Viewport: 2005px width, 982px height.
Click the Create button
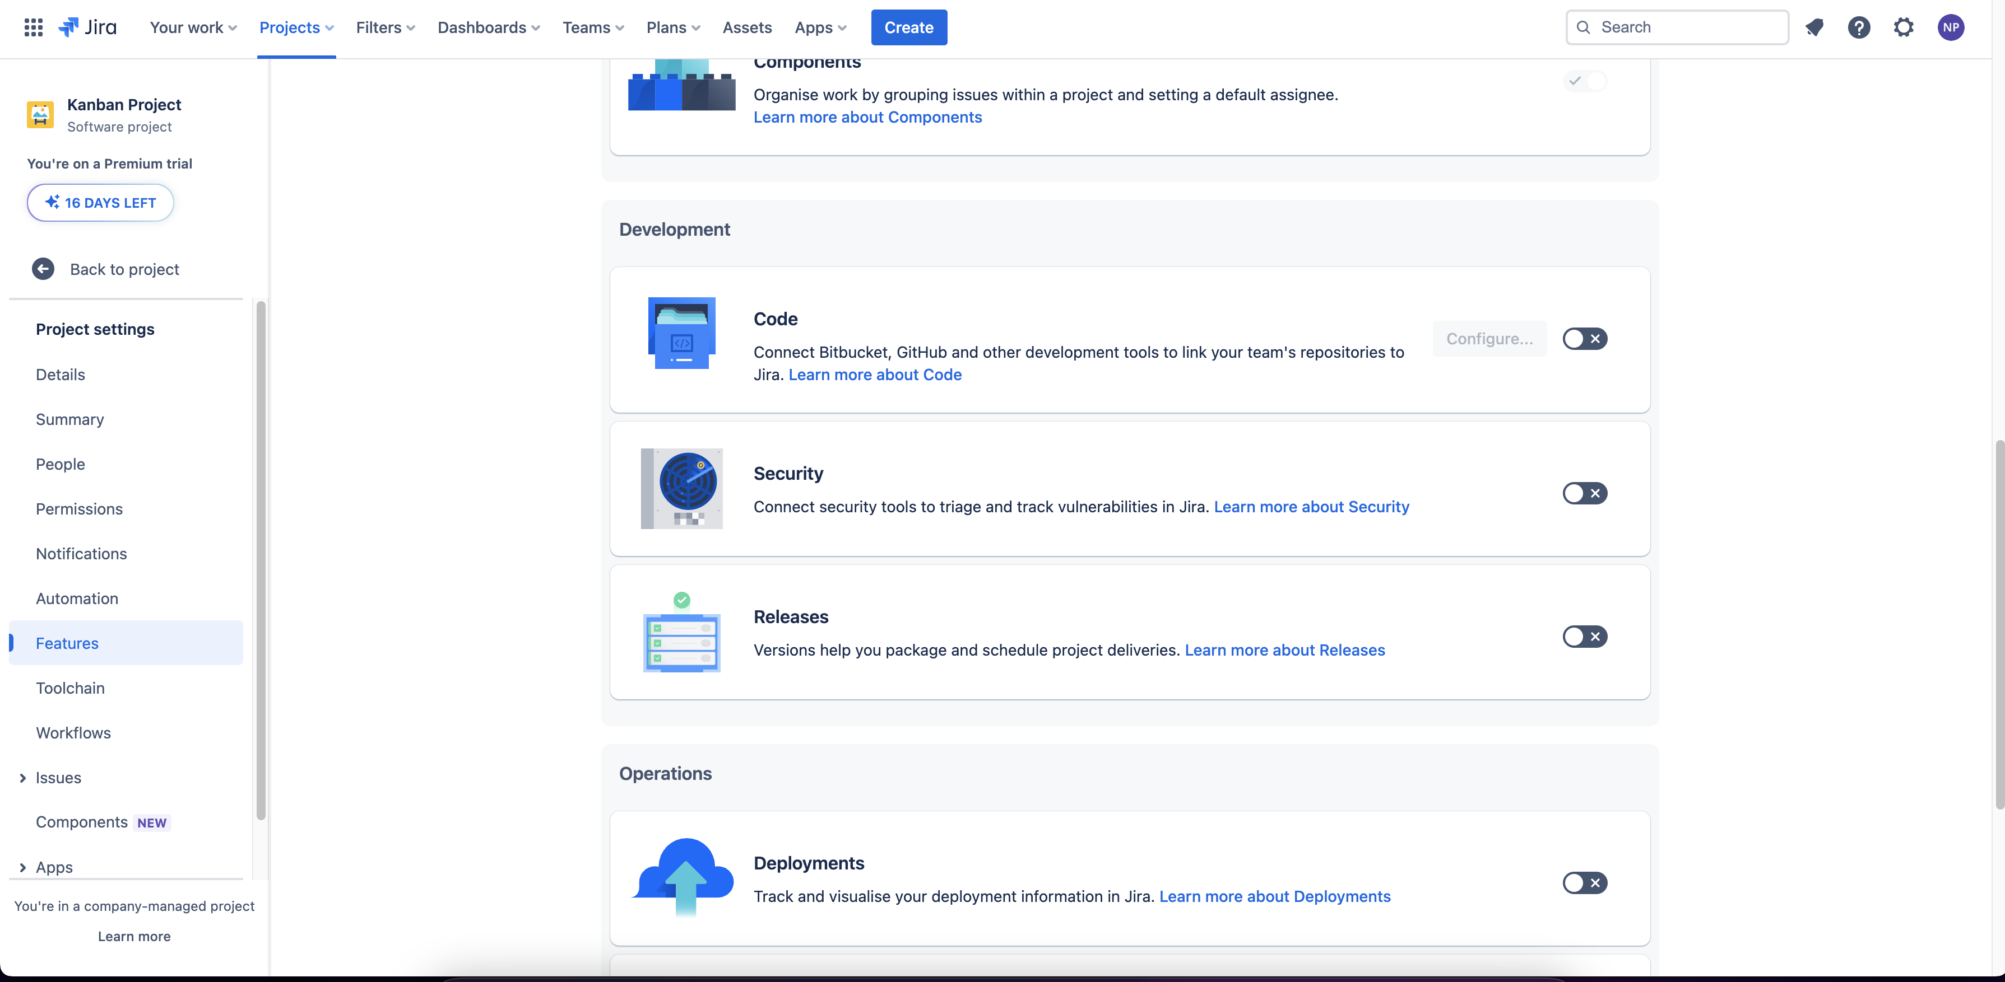pos(908,27)
